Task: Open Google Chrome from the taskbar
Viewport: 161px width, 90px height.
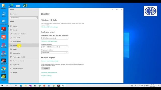Action: coord(54,85)
